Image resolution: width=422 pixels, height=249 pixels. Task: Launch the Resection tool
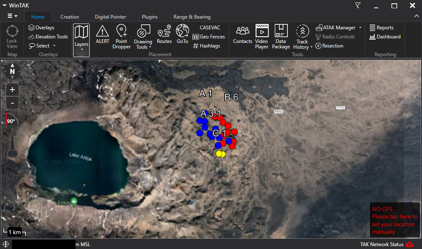pyautogui.click(x=329, y=46)
